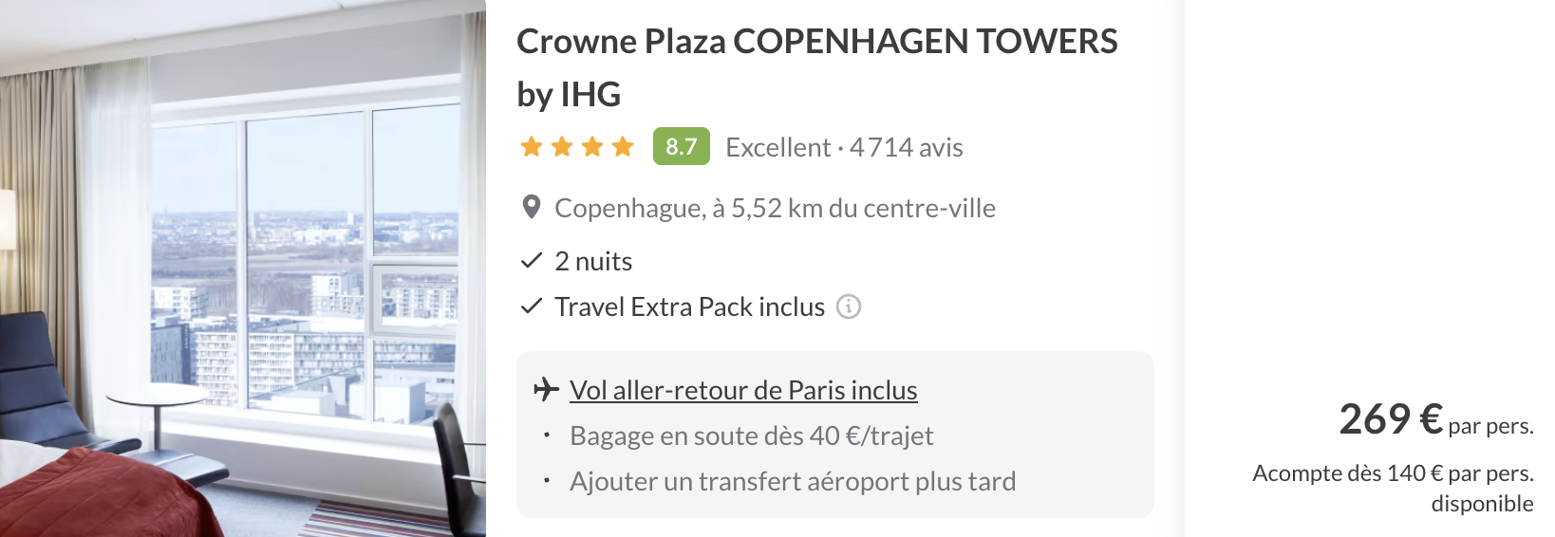
Task: Click the checkmark beside Travel Extra Pack
Action: tap(532, 306)
